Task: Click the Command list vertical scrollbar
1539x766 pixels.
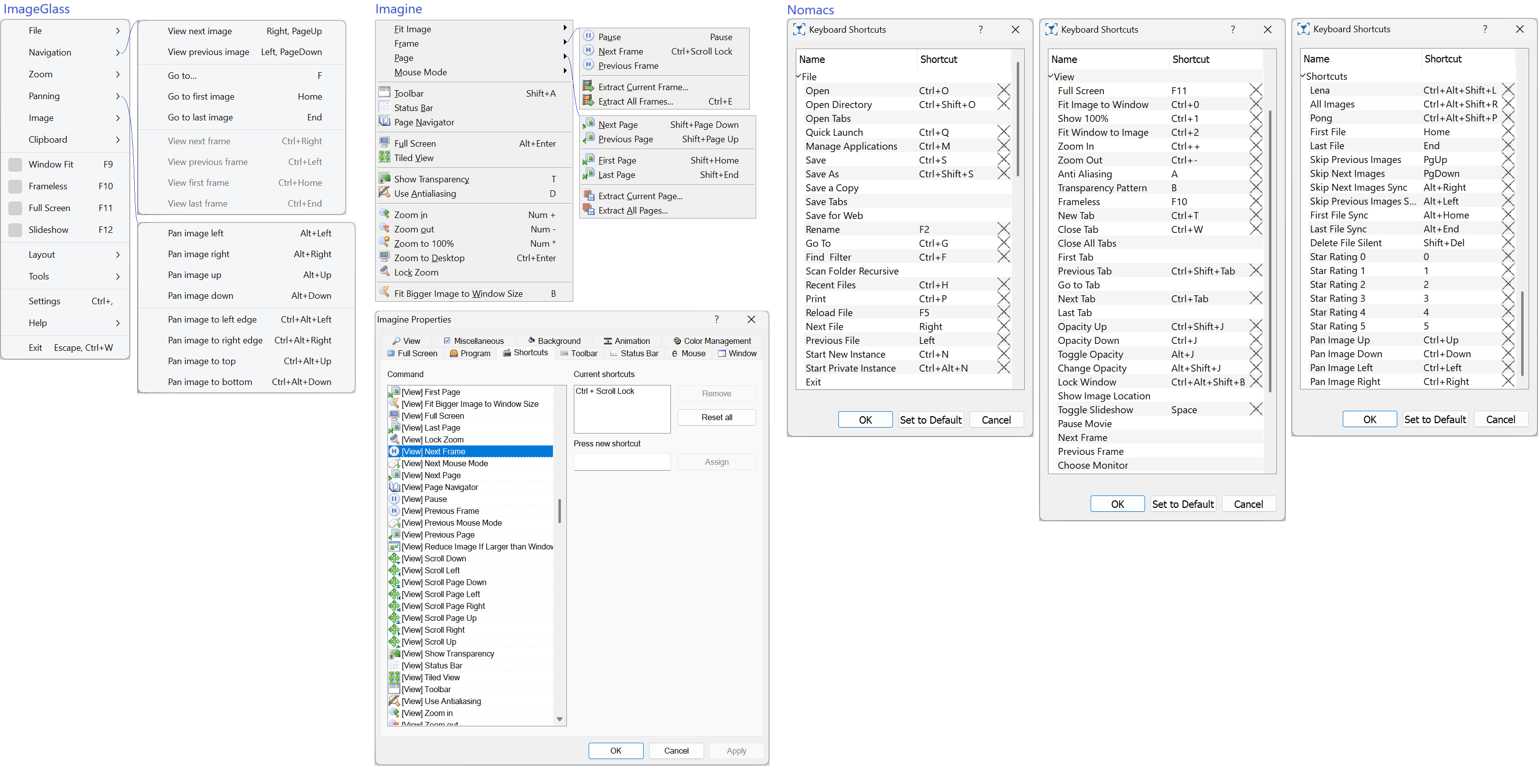Action: click(x=559, y=511)
